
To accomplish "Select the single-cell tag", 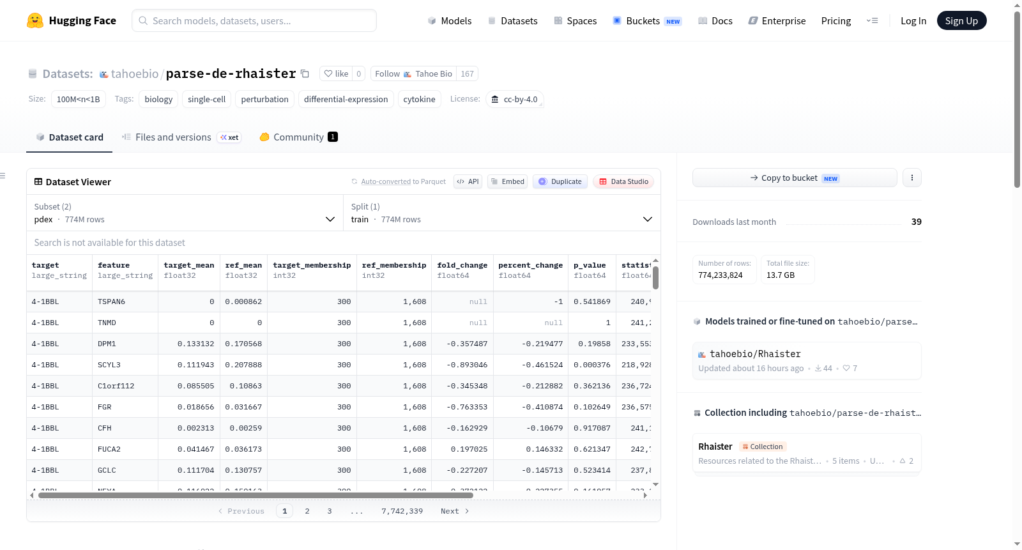I will pos(207,100).
